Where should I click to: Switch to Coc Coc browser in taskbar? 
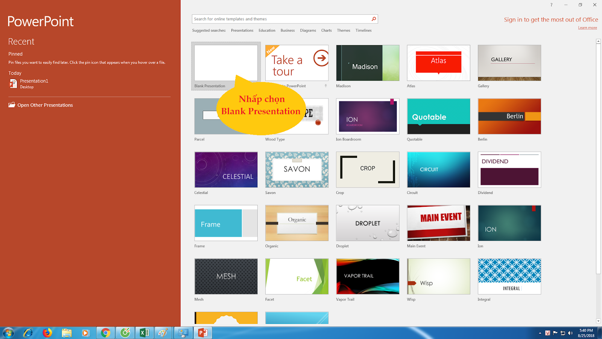coord(125,333)
